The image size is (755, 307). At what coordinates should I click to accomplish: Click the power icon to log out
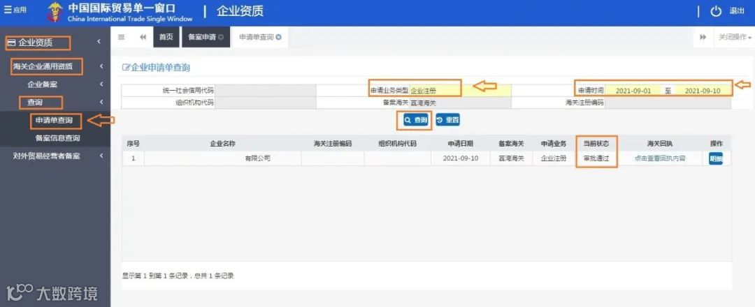(x=717, y=12)
